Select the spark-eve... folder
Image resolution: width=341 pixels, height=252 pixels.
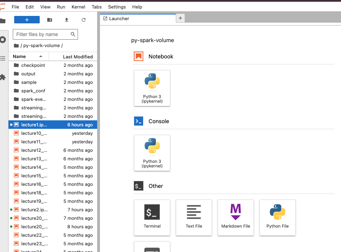point(53,99)
